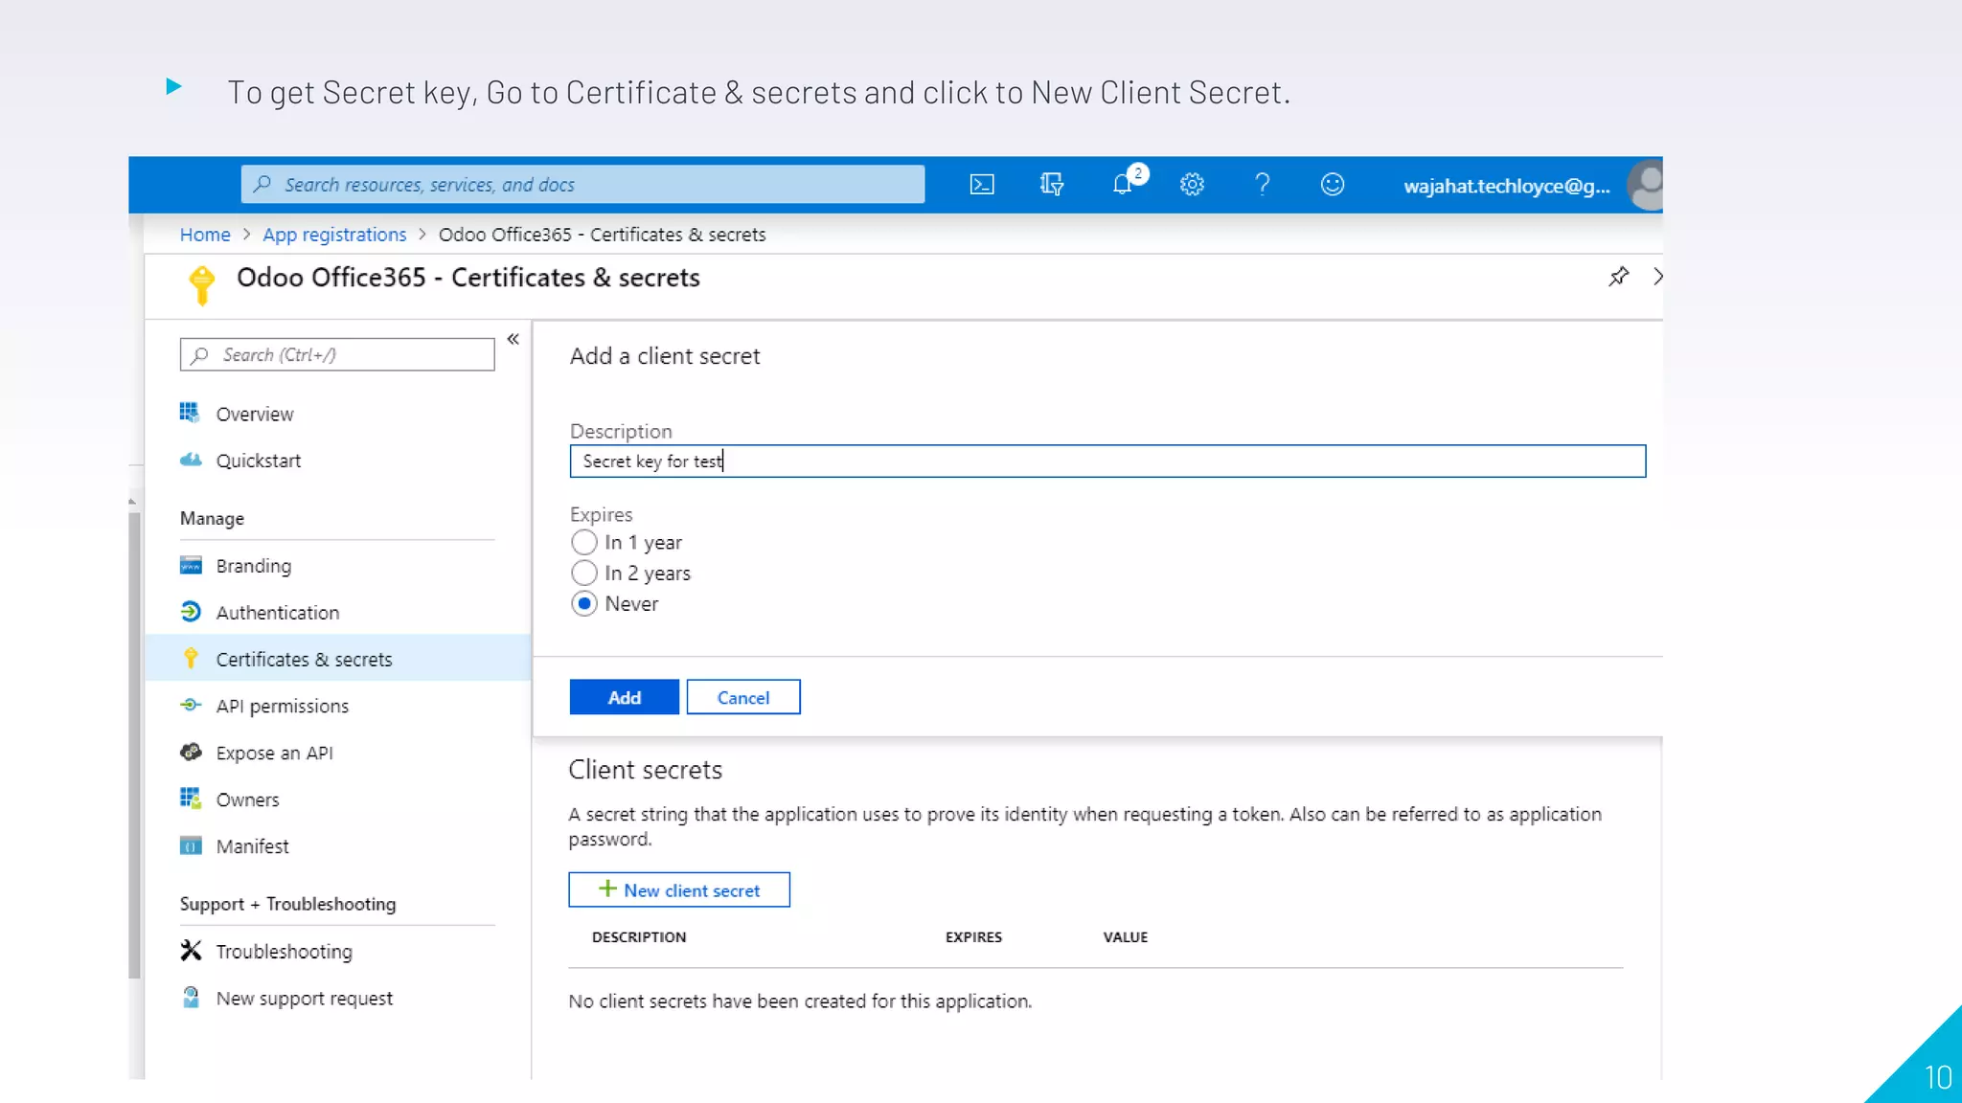
Task: Click magnifier icon in sidebar search
Action: (x=199, y=355)
